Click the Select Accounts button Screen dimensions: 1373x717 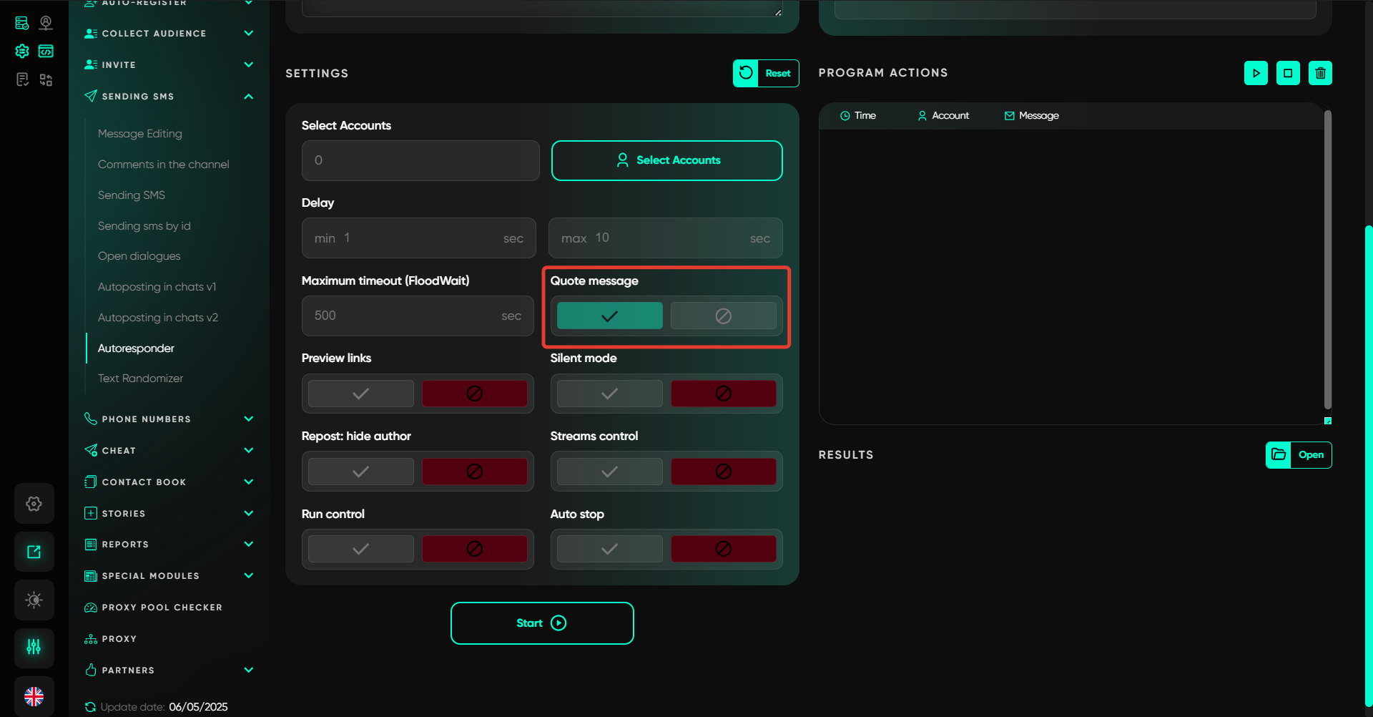pos(666,160)
